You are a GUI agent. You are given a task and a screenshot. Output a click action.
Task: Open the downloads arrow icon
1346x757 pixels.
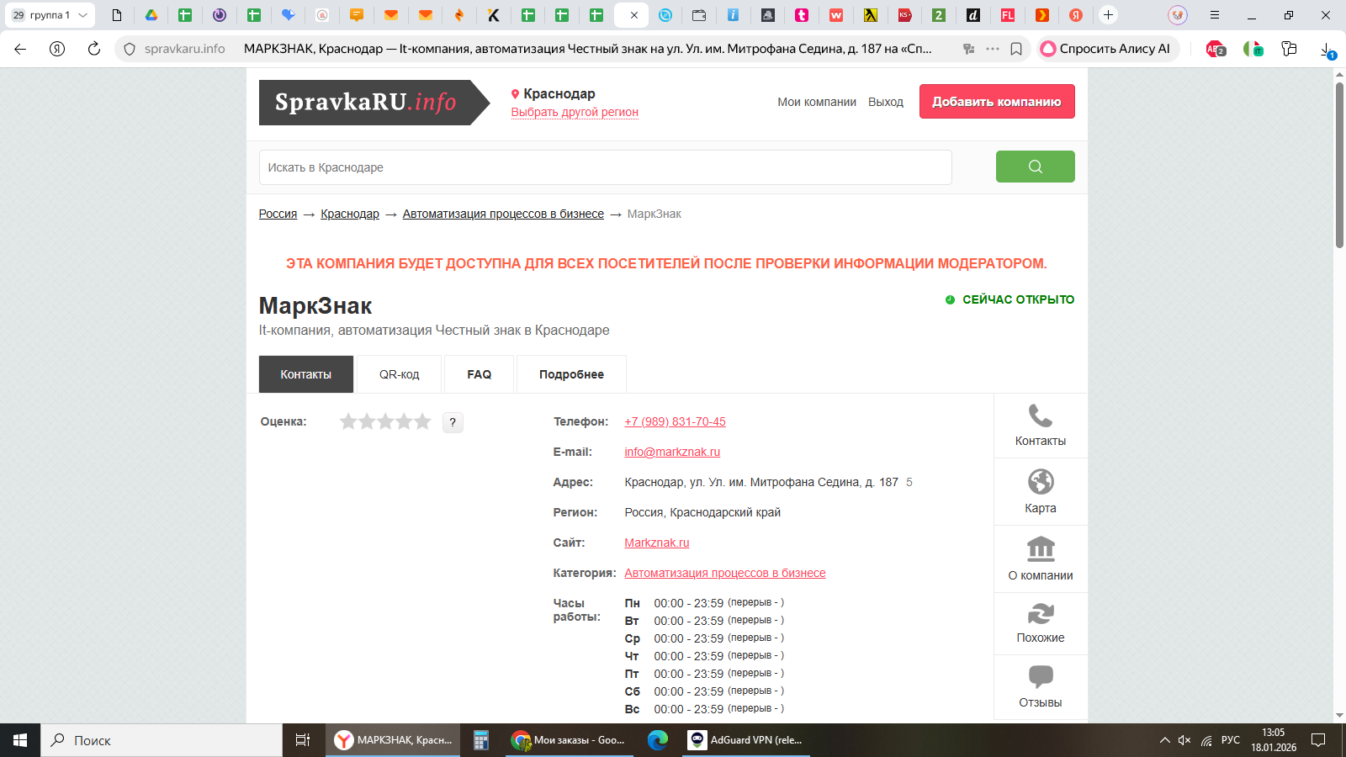[x=1327, y=49]
